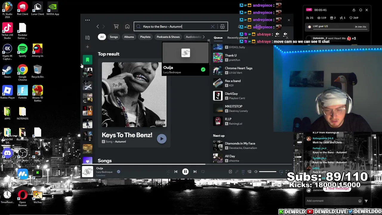
Task: Open the emoji picker in comment box
Action: point(360,201)
